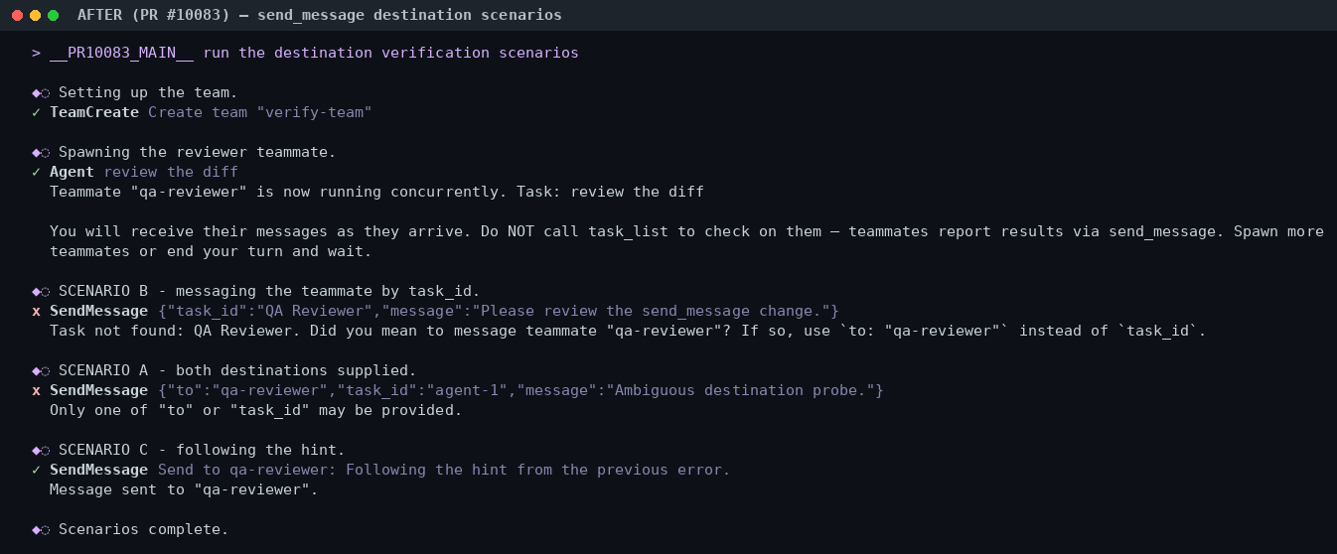This screenshot has height=554, width=1337.
Task: Click the red close window dot
Action: [x=17, y=15]
